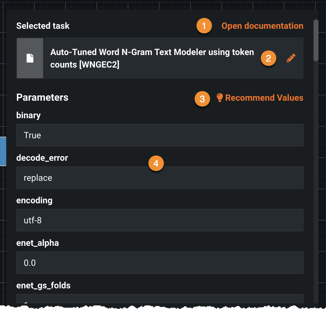
Task: Click the pencil edit icon
Action: 291,58
